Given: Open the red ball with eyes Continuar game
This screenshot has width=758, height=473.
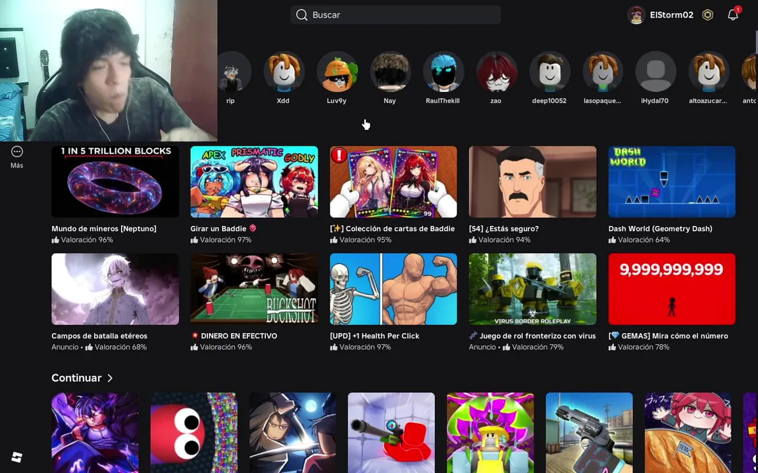Looking at the screenshot, I should click(194, 432).
